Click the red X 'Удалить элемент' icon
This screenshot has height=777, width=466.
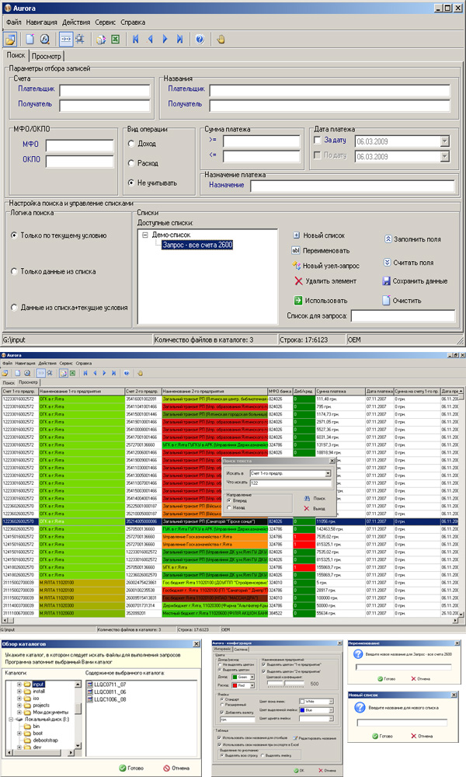(x=298, y=280)
